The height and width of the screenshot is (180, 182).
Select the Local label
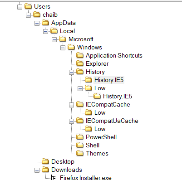pos(67,31)
